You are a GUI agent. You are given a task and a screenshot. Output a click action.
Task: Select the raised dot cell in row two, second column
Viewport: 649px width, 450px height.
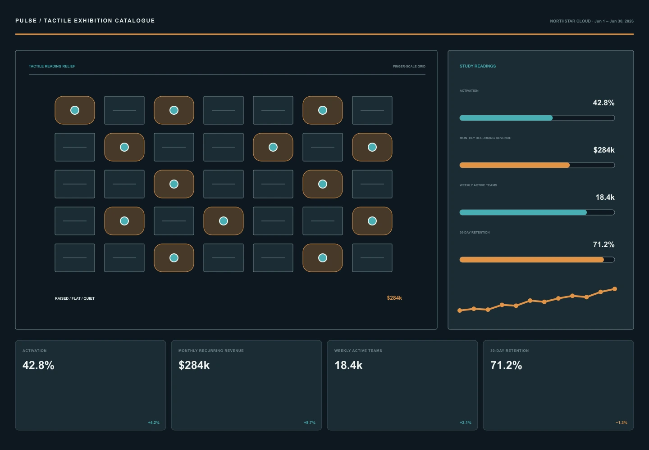pos(124,147)
